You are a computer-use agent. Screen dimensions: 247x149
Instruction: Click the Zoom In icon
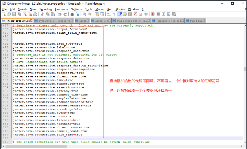84,14
